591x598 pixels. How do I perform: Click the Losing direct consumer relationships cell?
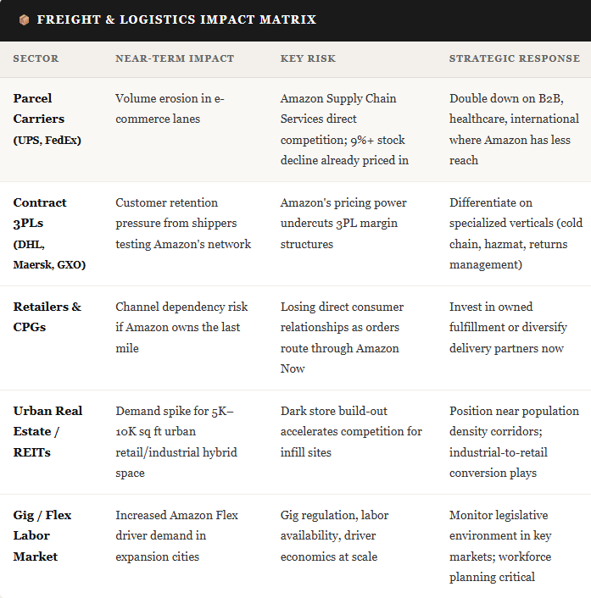point(342,337)
